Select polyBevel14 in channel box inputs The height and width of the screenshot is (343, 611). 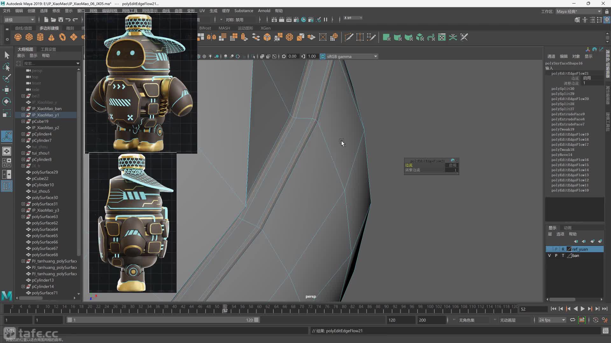(562, 155)
